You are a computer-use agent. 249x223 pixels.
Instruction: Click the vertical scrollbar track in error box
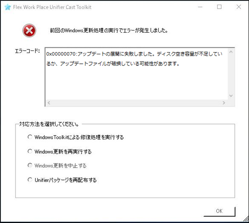231,74
